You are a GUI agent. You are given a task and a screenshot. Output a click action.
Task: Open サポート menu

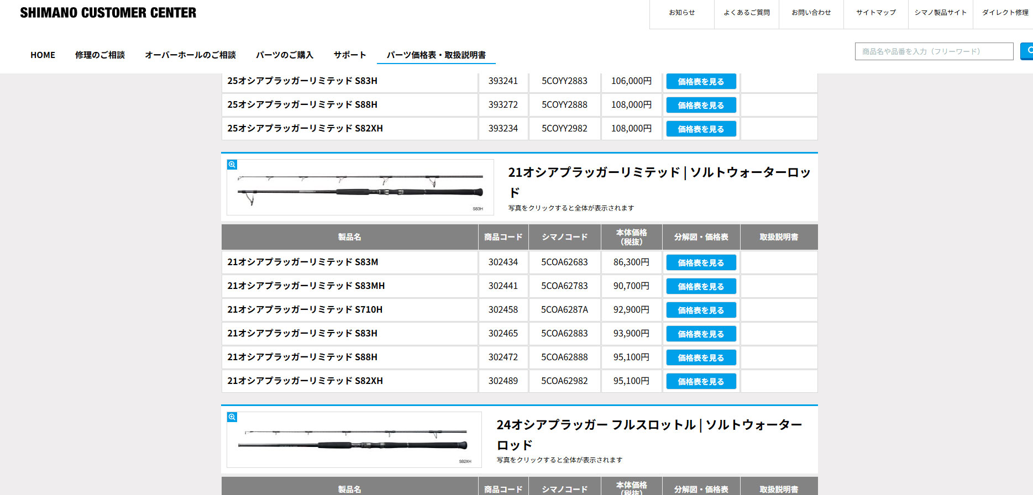[349, 55]
